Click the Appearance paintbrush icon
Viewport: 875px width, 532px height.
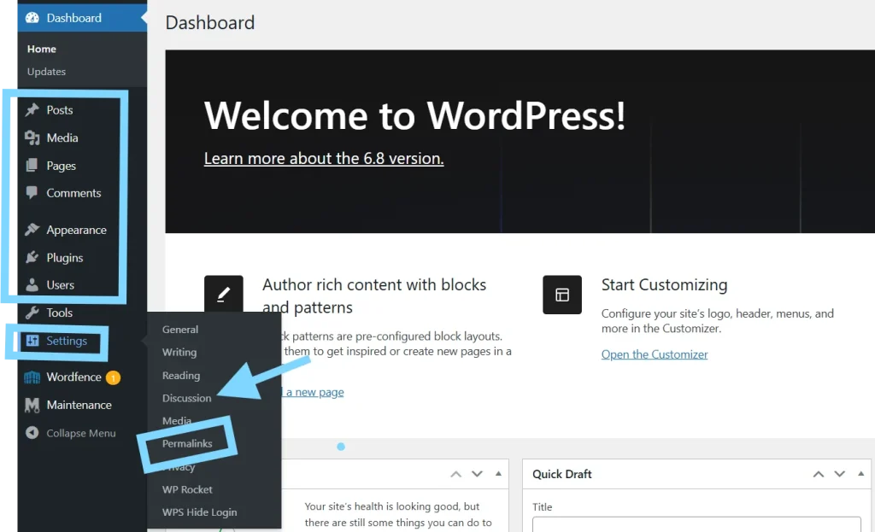point(32,230)
